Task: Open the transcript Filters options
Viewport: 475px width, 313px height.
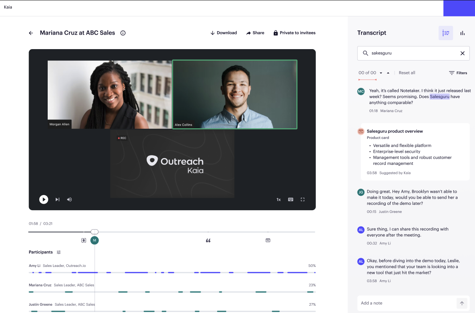Action: 458,72
